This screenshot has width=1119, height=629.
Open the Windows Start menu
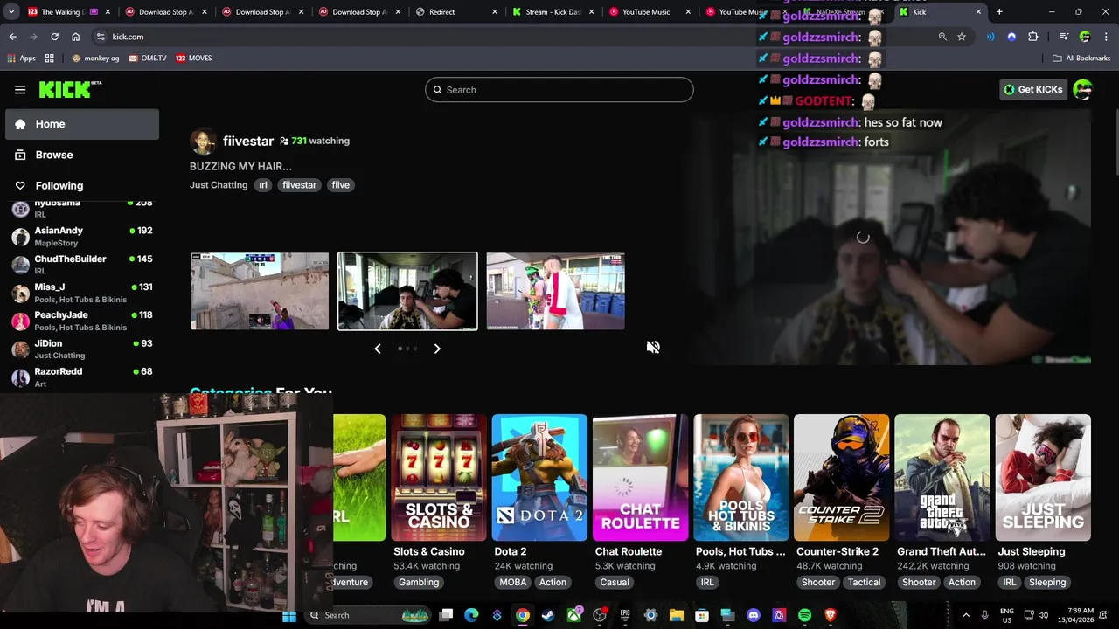[x=289, y=615]
